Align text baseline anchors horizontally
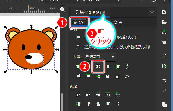 (x=127, y=66)
